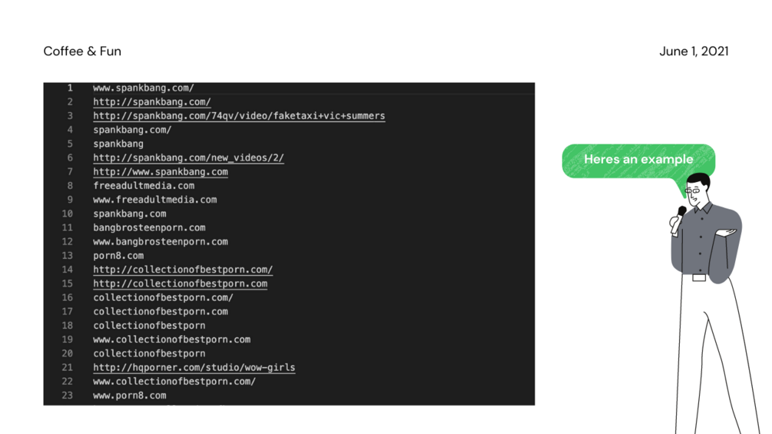Click line number 23 in the gutter

tap(67, 396)
